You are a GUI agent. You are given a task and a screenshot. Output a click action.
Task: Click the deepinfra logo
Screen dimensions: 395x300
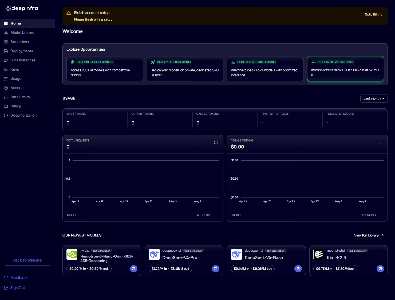pyautogui.click(x=22, y=8)
